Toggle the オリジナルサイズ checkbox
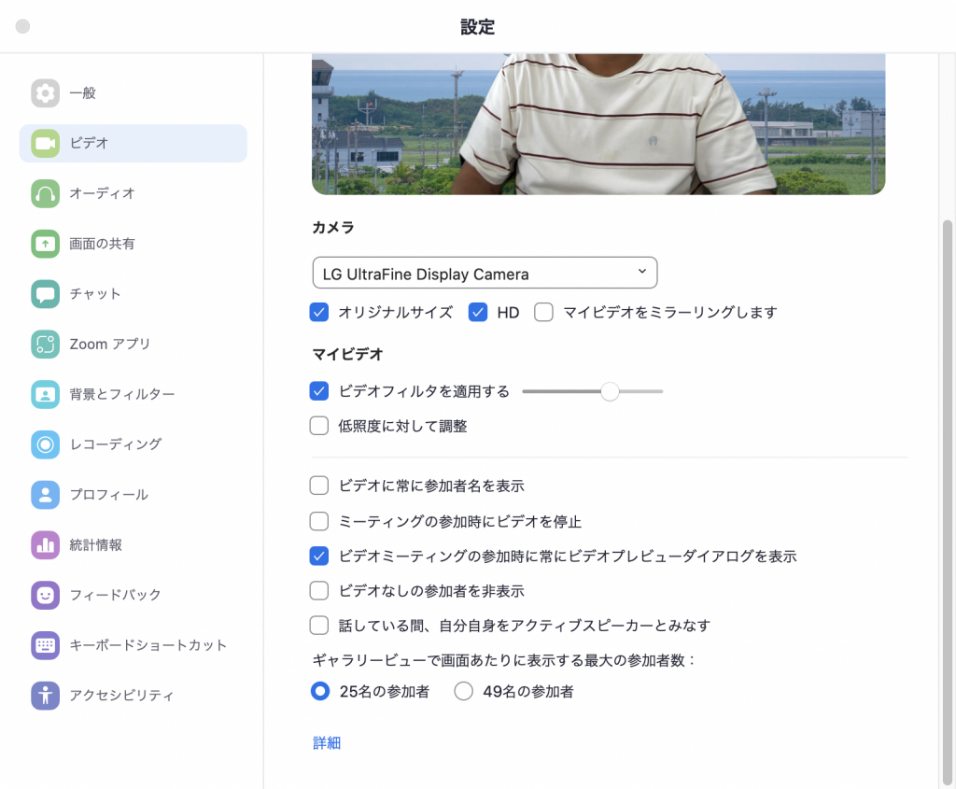Screen dimensions: 956x789 pos(319,312)
